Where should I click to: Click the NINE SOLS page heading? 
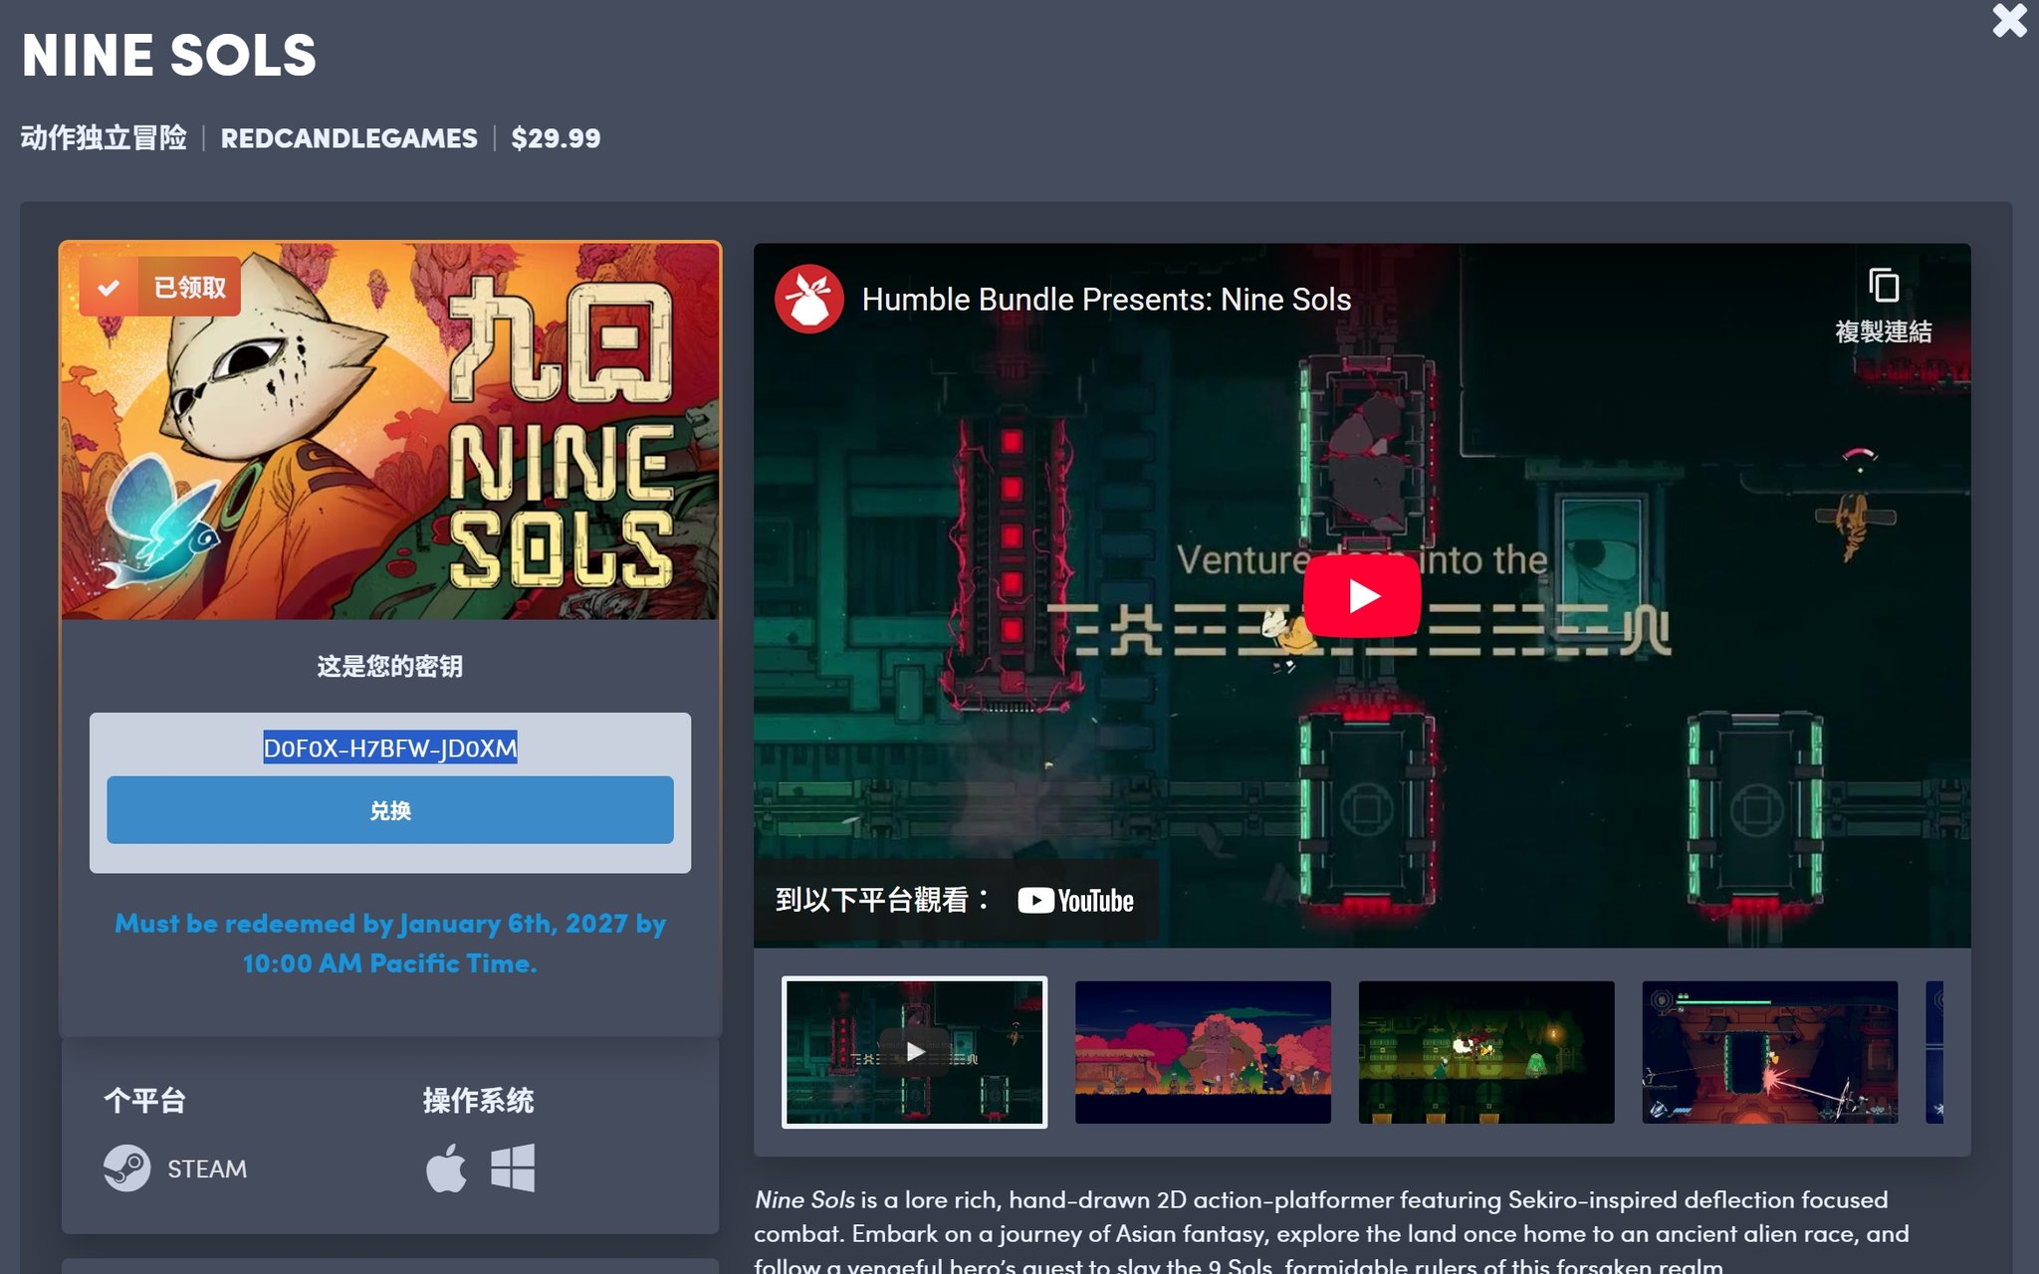(x=169, y=55)
